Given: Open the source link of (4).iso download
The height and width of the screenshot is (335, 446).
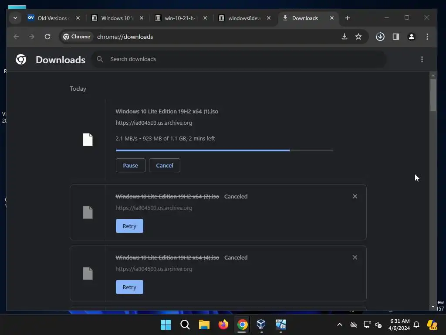Looking at the screenshot, I should [x=154, y=269].
